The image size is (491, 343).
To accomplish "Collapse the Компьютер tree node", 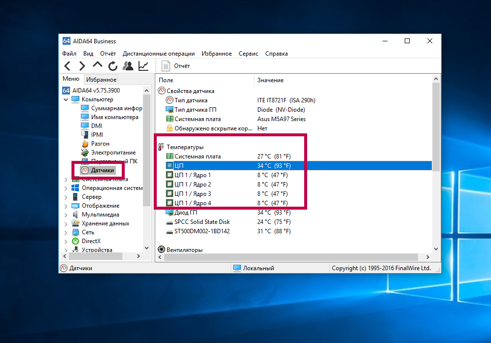I will (x=66, y=99).
